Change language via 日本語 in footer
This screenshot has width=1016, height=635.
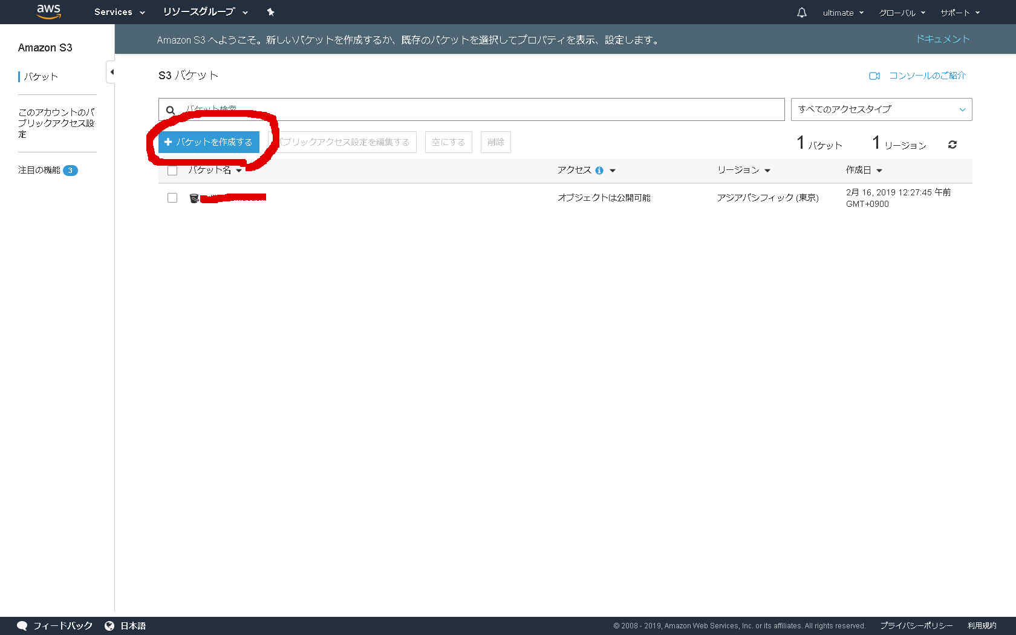133,626
